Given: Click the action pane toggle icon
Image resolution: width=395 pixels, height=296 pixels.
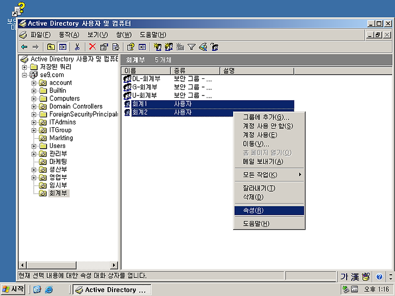Looking at the screenshot, I should pyautogui.click(x=142, y=47).
